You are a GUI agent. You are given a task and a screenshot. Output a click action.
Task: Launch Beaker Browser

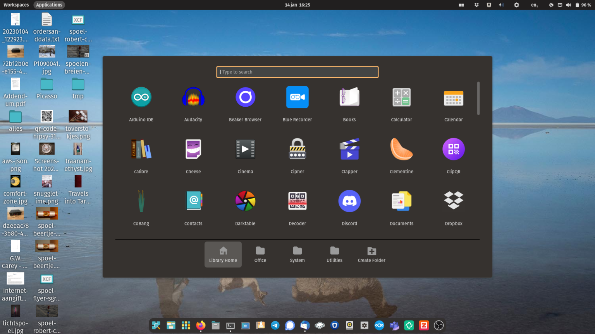(245, 97)
